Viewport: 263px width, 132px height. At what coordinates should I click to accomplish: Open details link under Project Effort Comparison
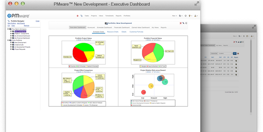(x=79, y=72)
